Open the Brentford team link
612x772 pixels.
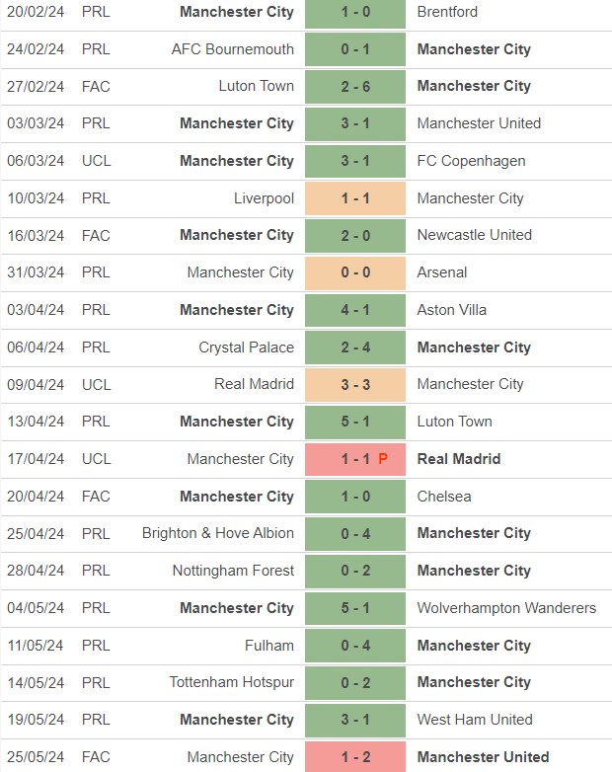(447, 12)
